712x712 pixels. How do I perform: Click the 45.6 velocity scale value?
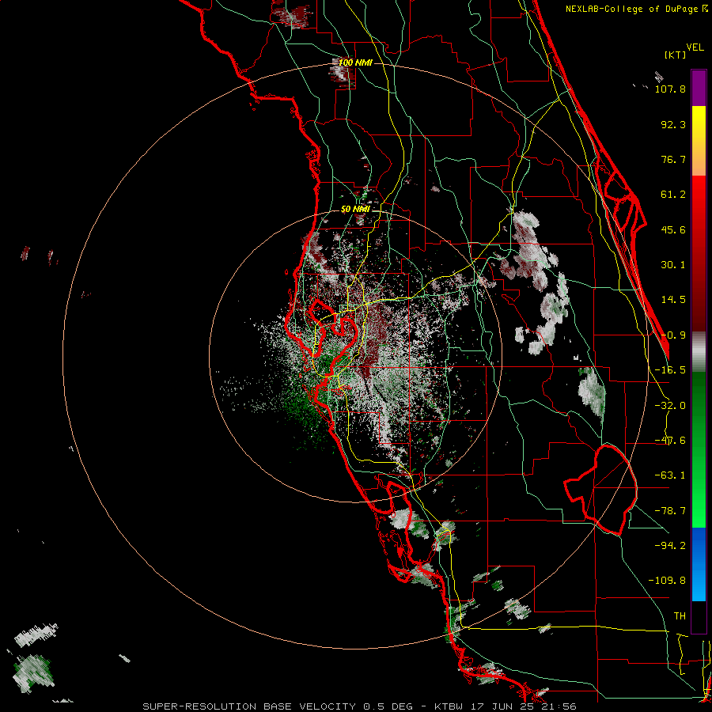(x=673, y=229)
